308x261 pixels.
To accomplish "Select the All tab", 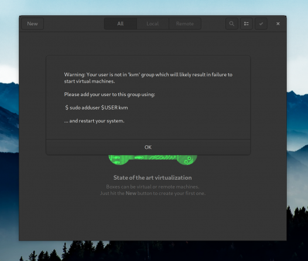I will point(121,24).
